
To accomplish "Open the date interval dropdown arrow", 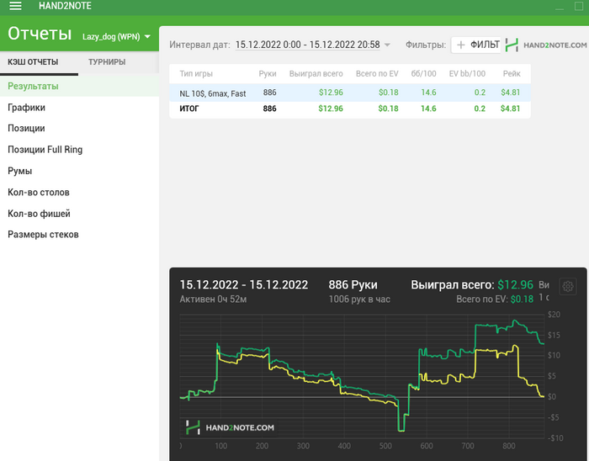I will click(387, 45).
